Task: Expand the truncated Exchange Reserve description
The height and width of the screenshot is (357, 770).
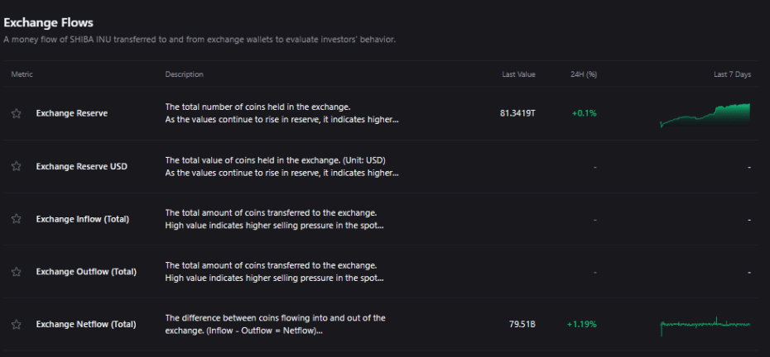Action: pyautogui.click(x=282, y=119)
